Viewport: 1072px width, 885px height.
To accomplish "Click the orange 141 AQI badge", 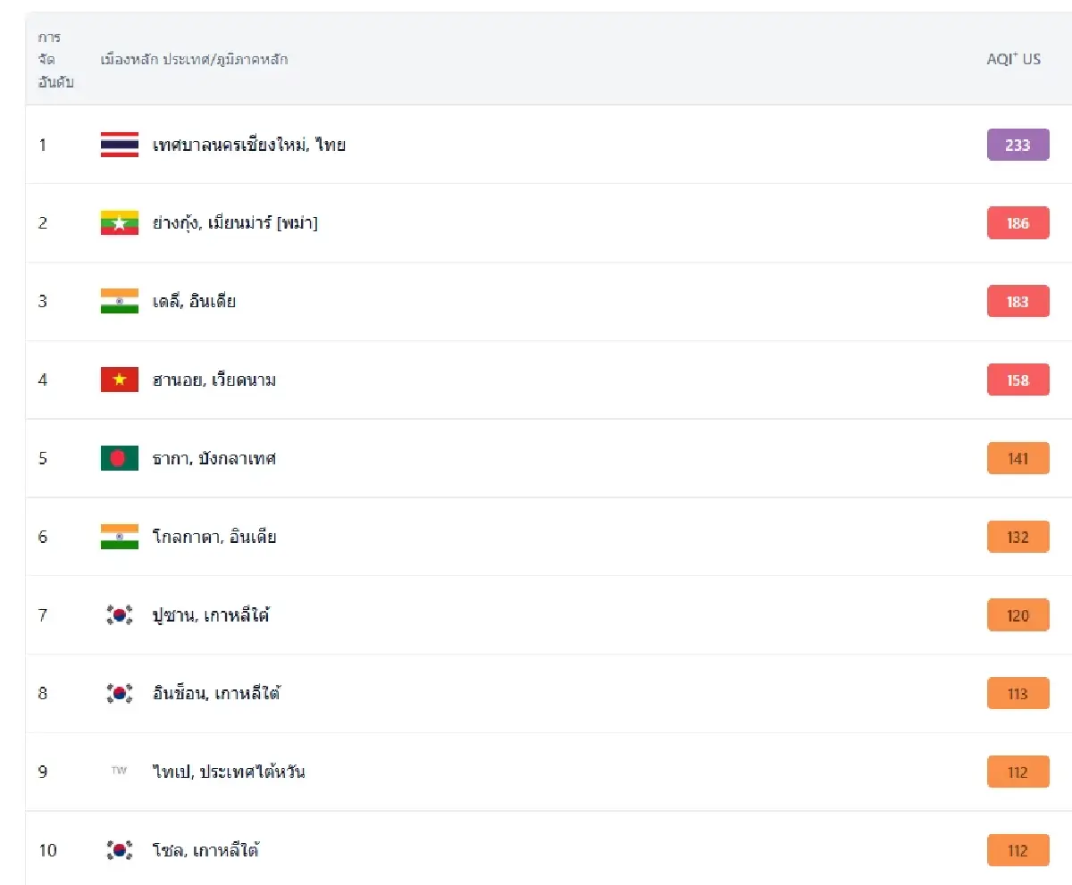I will (x=1018, y=459).
